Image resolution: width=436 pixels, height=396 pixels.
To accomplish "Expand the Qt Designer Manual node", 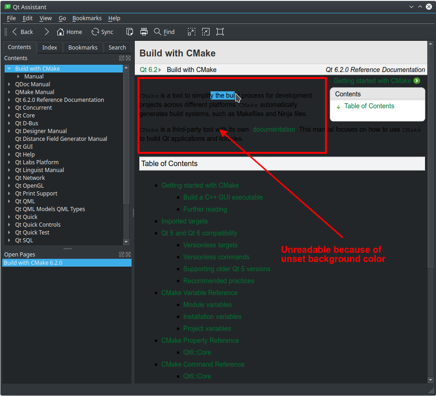I will point(9,131).
